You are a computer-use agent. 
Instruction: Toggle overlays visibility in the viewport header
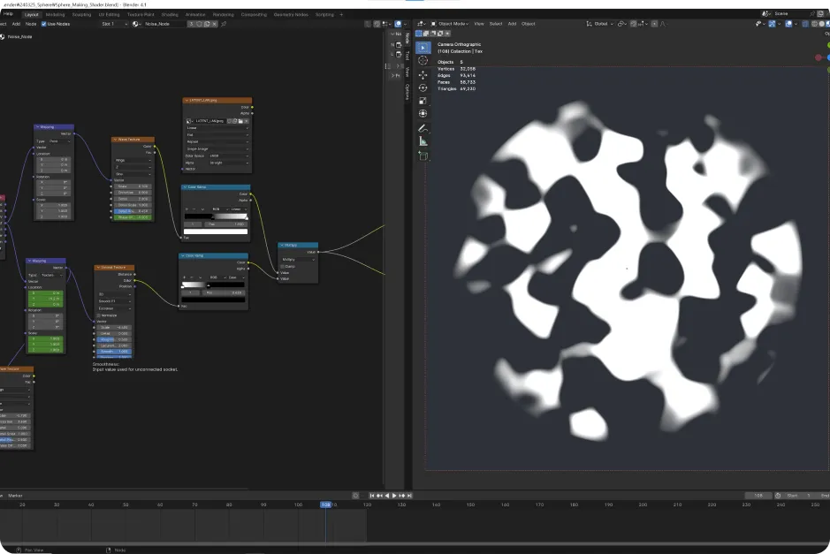tap(789, 24)
